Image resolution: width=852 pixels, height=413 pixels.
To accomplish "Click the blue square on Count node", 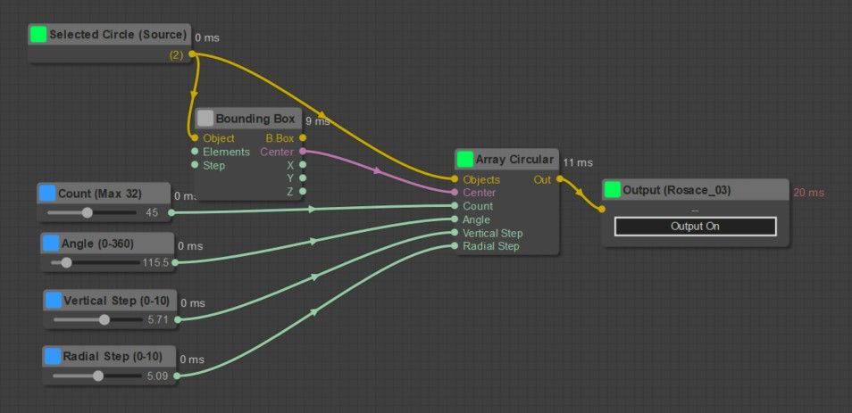I will (48, 194).
